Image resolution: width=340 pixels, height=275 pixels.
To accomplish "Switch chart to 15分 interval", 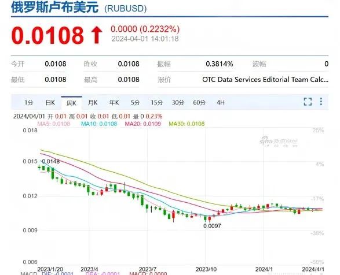I will click(x=157, y=103).
